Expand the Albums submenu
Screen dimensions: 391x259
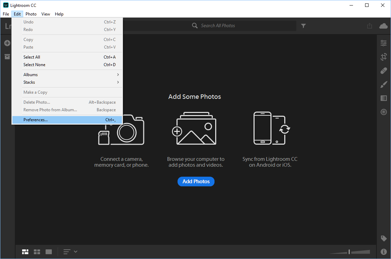(x=67, y=75)
